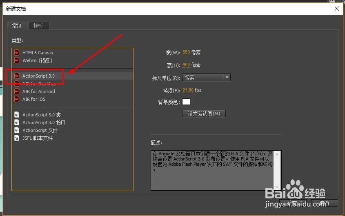Open the 背景颜色 white color swatch
Image resolution: width=345 pixels, height=216 pixels.
(x=186, y=102)
